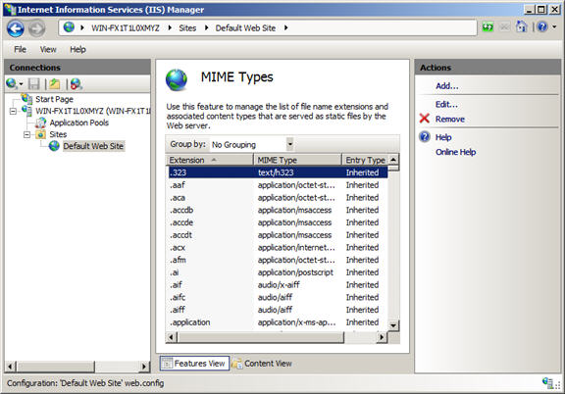Viewport: 565px width, 394px height.
Task: Sort by Entry Type column header
Action: tap(365, 160)
